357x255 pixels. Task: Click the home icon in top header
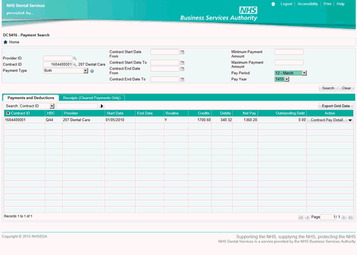point(273,4)
